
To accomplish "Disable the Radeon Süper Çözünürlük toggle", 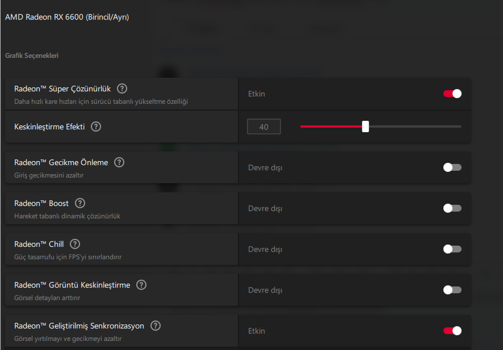I will pyautogui.click(x=452, y=94).
